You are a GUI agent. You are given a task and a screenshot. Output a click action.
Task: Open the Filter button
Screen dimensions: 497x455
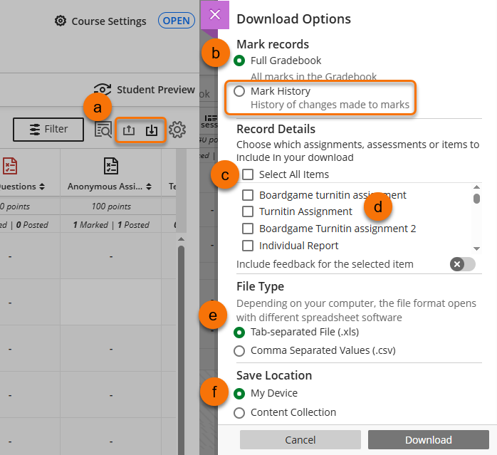tap(48, 130)
